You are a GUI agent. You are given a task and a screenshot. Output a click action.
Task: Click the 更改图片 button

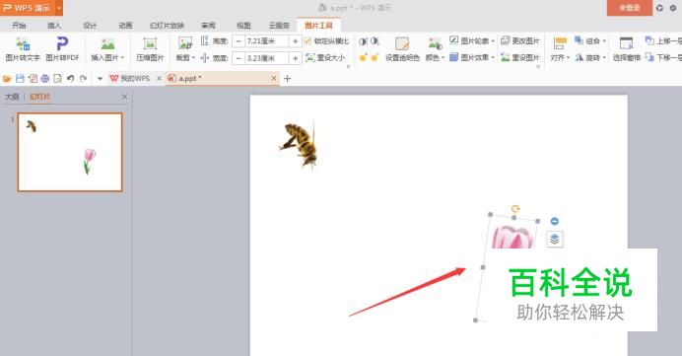[x=520, y=40]
